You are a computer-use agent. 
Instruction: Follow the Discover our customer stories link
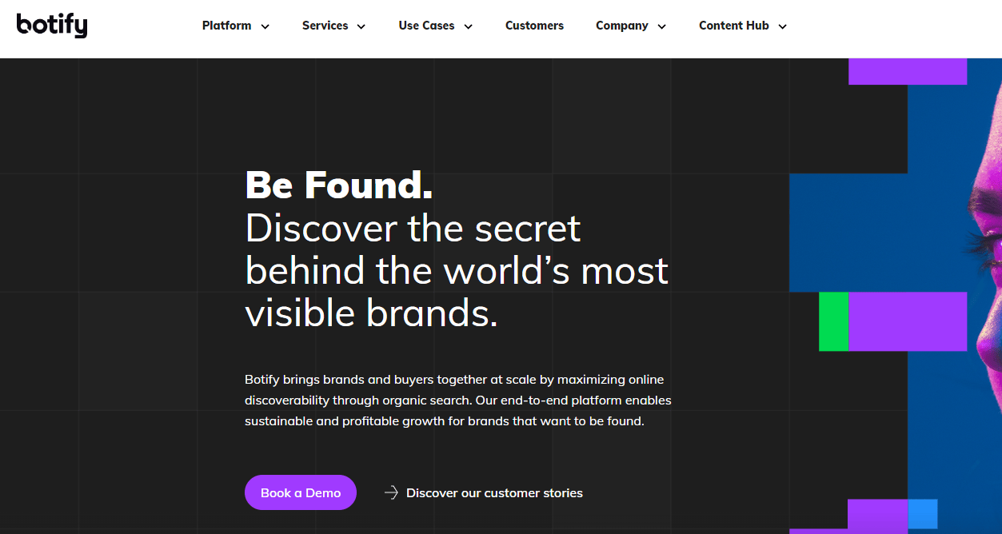point(494,492)
